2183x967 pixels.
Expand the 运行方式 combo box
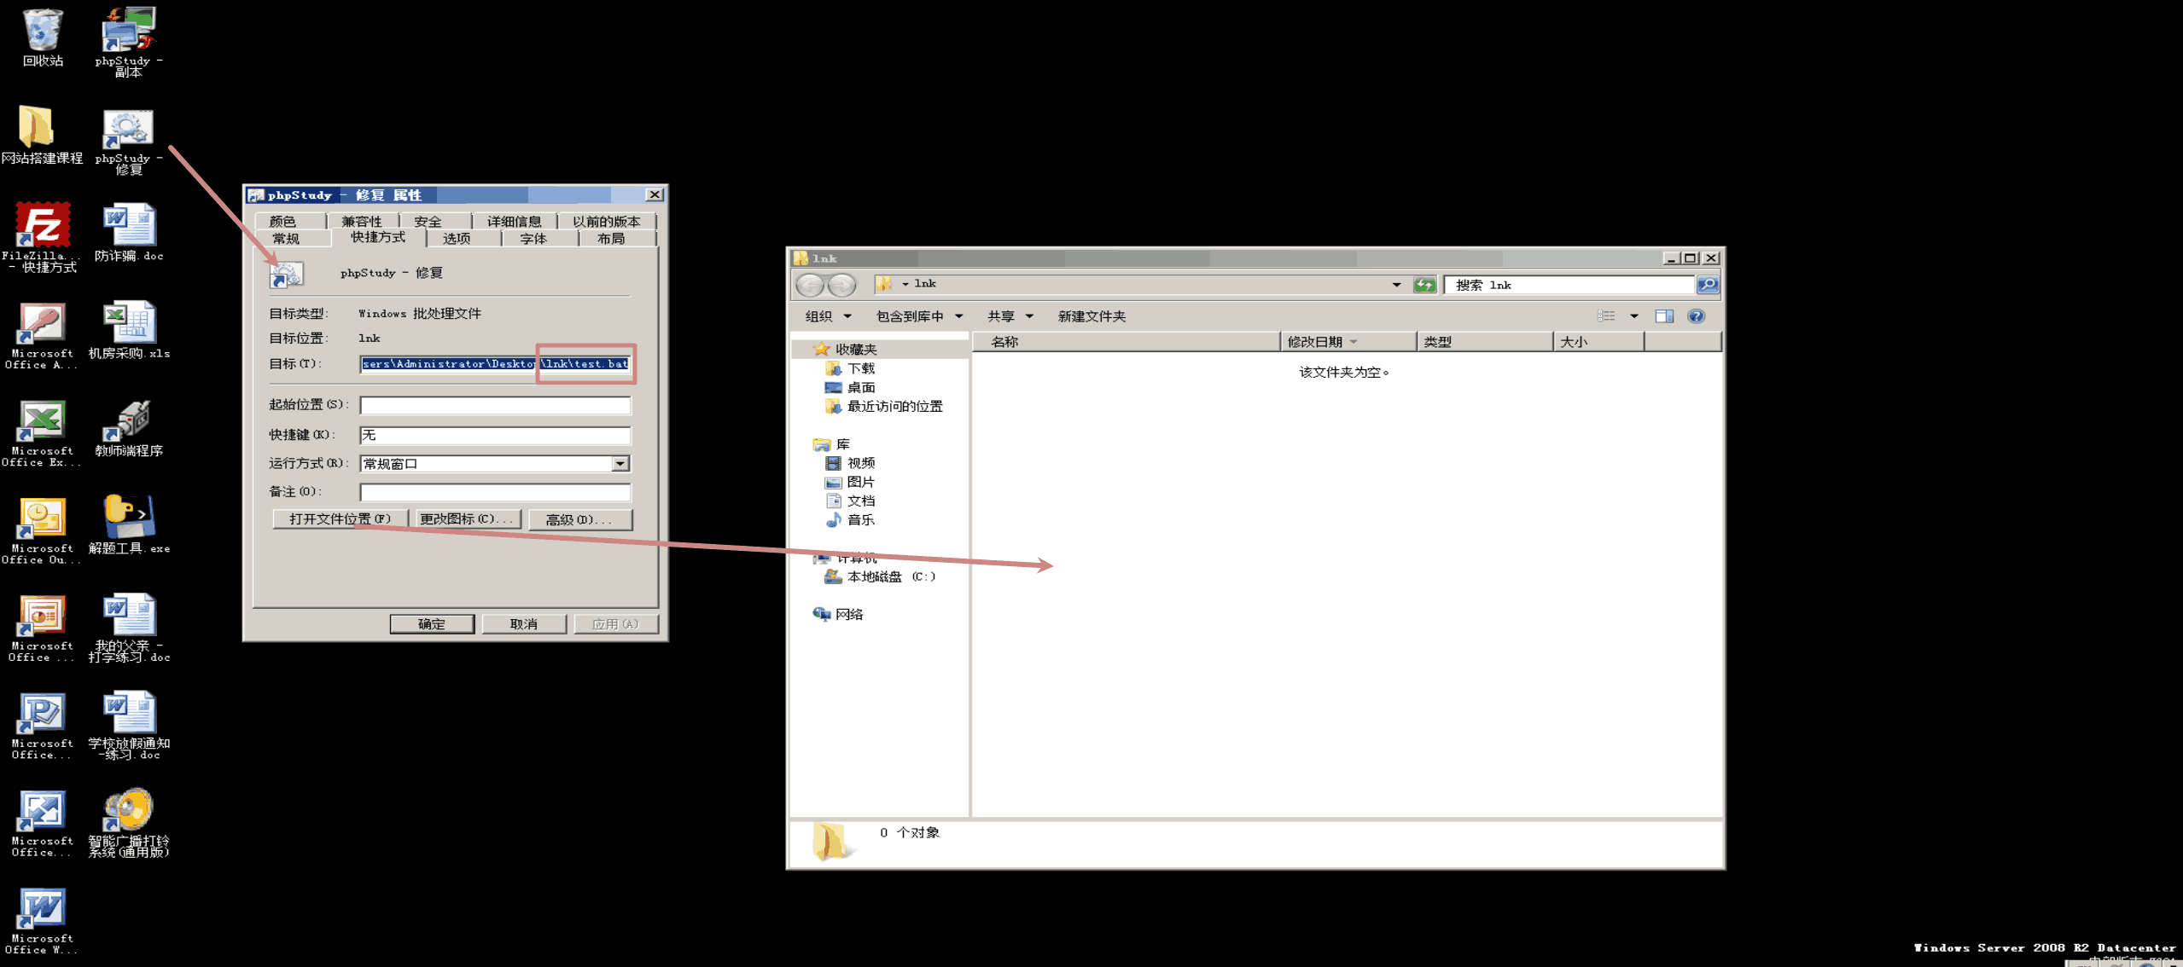pos(620,464)
